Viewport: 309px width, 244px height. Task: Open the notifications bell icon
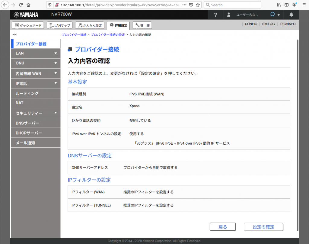click(291, 14)
